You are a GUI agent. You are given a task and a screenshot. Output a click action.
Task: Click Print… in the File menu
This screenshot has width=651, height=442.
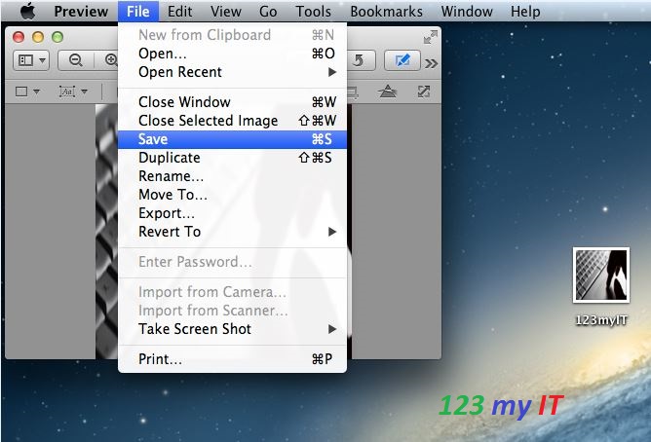pos(160,359)
